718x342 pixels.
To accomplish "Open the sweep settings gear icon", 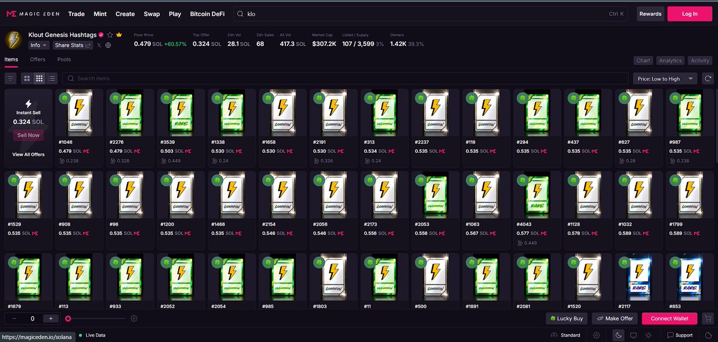I will click(x=134, y=319).
